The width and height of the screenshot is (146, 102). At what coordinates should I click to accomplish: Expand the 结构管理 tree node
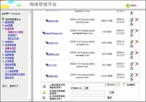(3, 22)
